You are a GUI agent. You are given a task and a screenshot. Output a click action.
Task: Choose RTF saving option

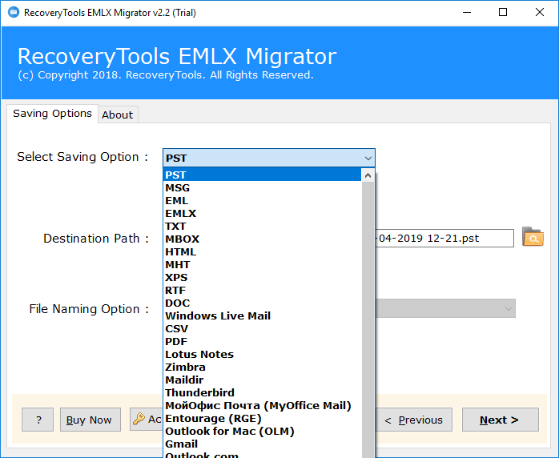tap(263, 291)
